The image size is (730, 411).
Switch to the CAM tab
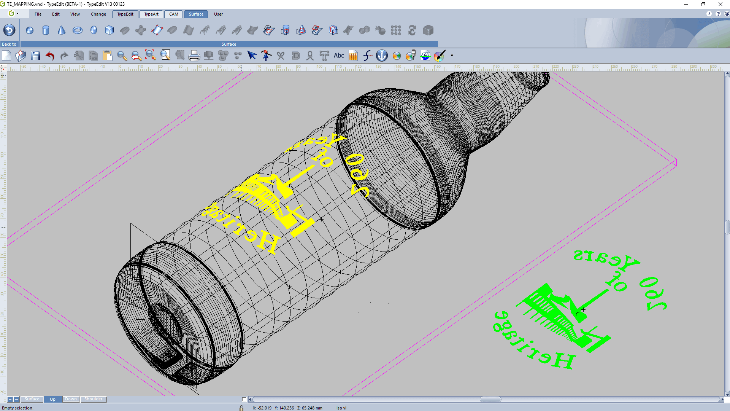[174, 14]
